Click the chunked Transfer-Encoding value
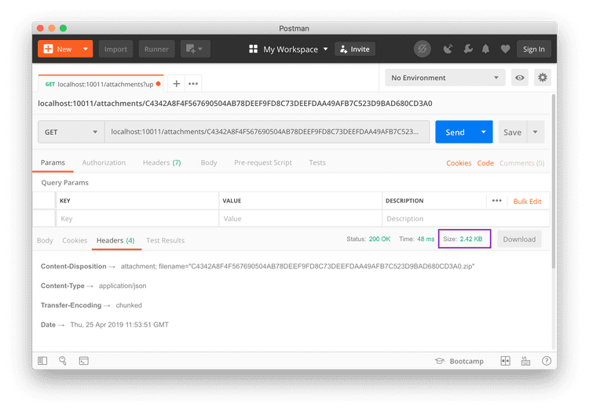This screenshot has height=412, width=589. click(129, 305)
